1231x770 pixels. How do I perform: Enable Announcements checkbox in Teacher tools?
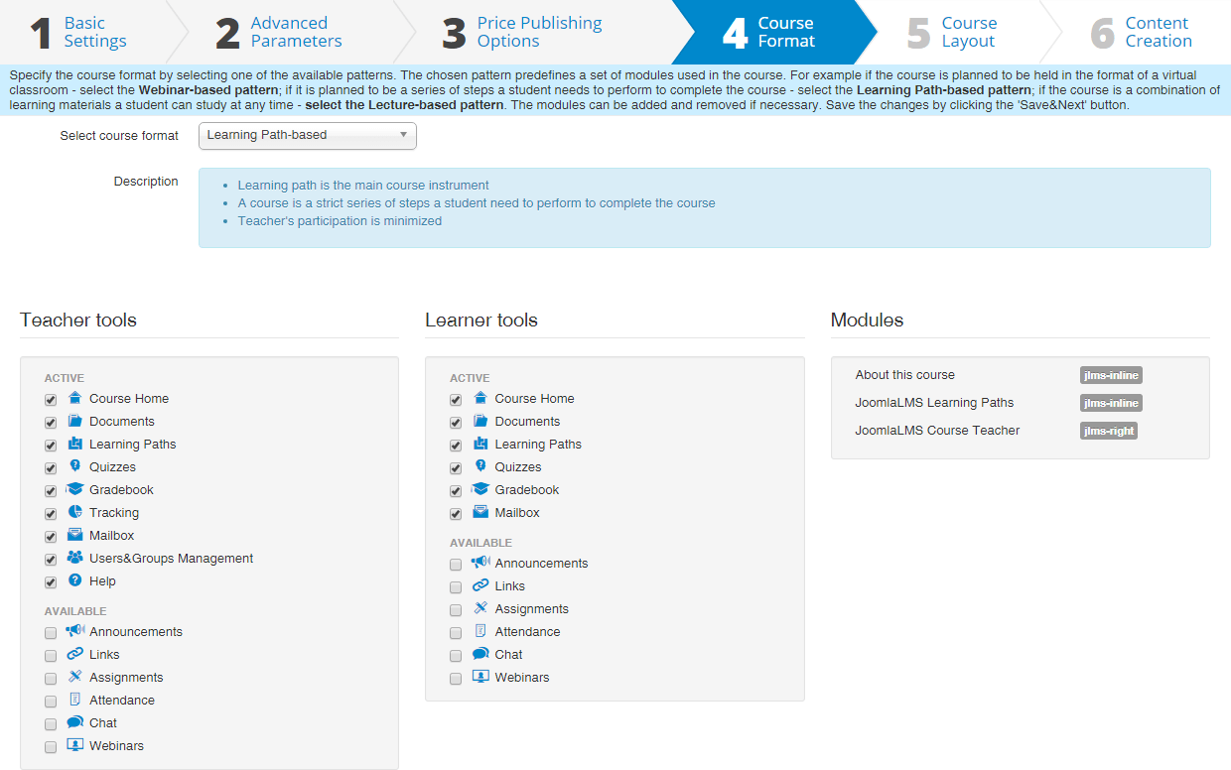[51, 633]
